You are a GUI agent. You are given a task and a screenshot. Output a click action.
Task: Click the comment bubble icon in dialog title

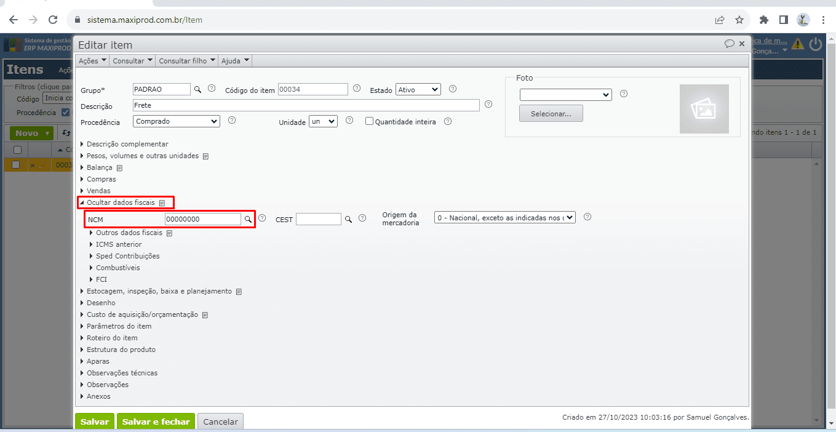pyautogui.click(x=729, y=44)
